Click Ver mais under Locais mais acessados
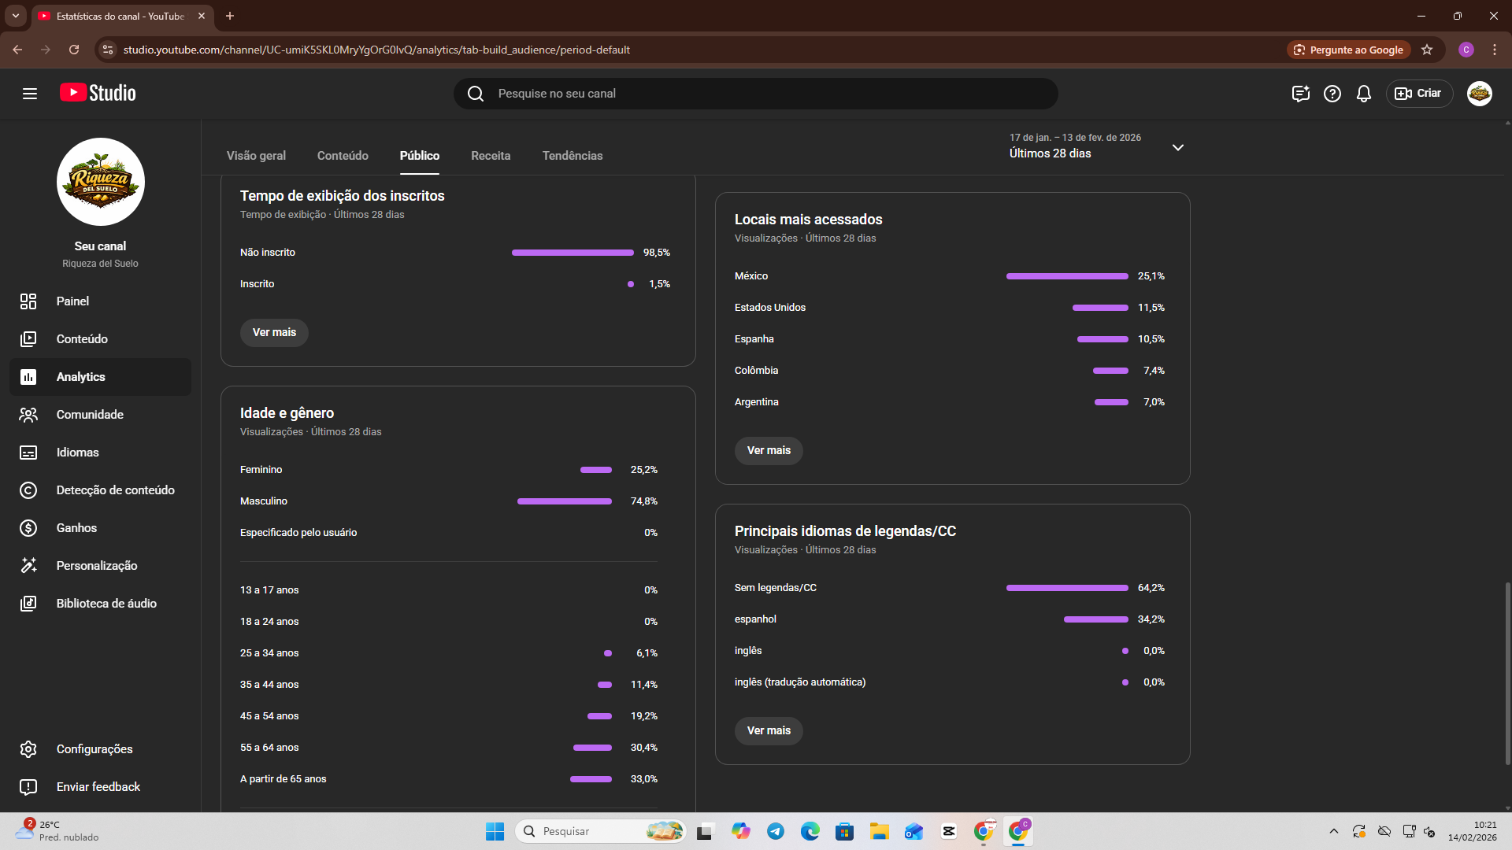 pyautogui.click(x=768, y=451)
